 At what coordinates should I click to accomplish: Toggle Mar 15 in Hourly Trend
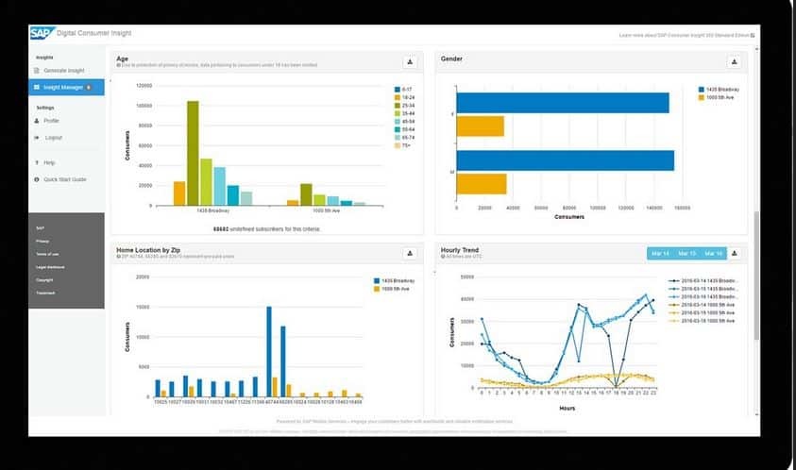coord(686,253)
